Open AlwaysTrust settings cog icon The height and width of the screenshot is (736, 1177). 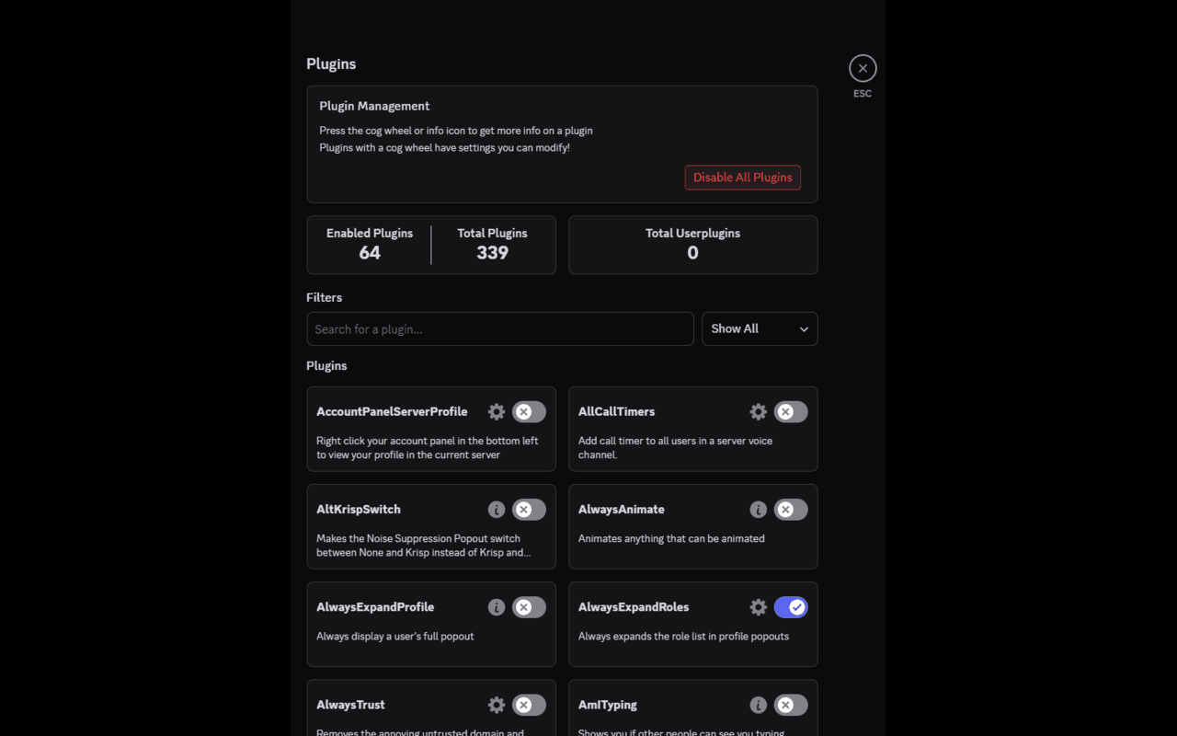[x=497, y=705]
